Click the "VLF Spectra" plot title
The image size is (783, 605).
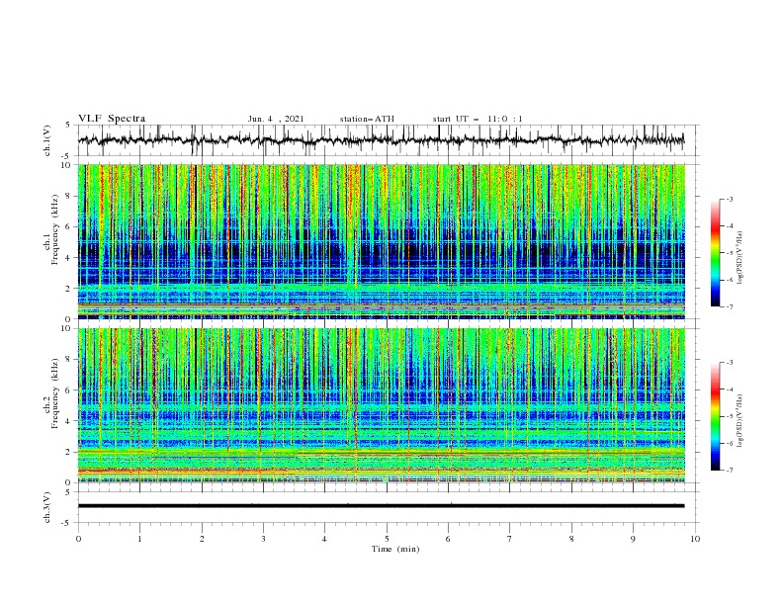(x=112, y=119)
